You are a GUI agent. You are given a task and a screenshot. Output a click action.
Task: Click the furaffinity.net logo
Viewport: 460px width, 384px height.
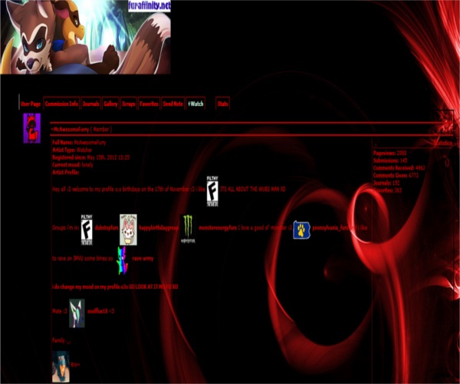pyautogui.click(x=149, y=6)
